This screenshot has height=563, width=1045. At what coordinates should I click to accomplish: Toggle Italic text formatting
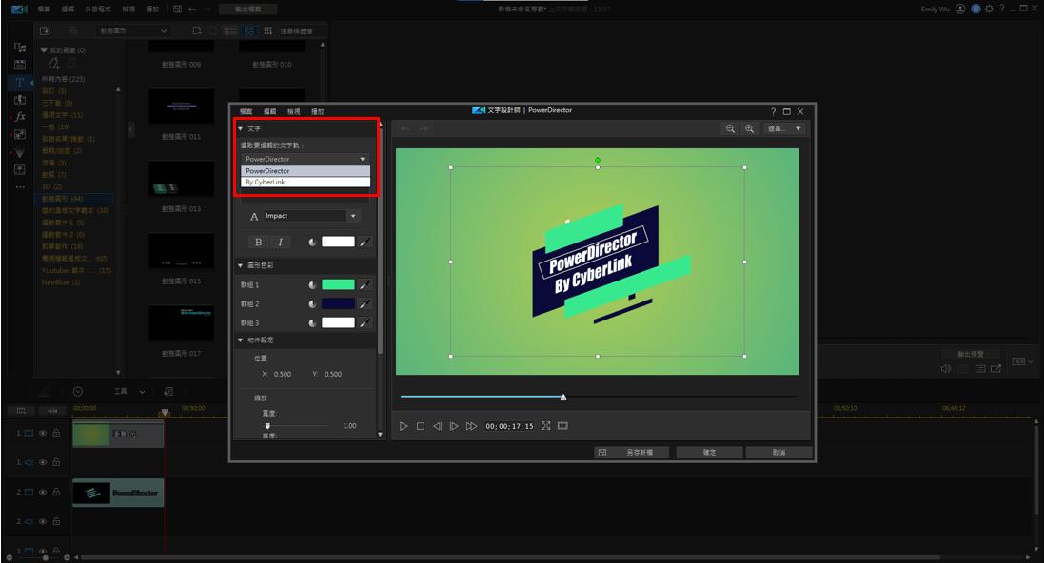[280, 242]
